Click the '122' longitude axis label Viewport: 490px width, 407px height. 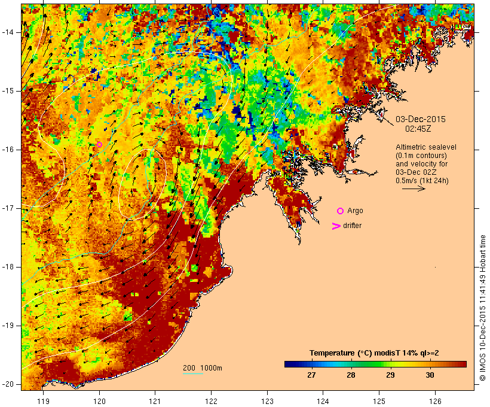(x=212, y=401)
